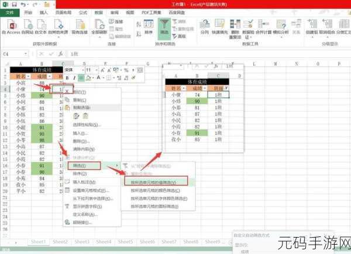Select 选择性粘贴(S) in the context menu
This screenshot has width=351, height=254.
(87, 125)
